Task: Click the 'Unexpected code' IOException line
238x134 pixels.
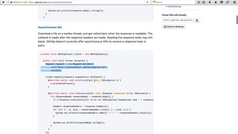Action: (x=103, y=100)
